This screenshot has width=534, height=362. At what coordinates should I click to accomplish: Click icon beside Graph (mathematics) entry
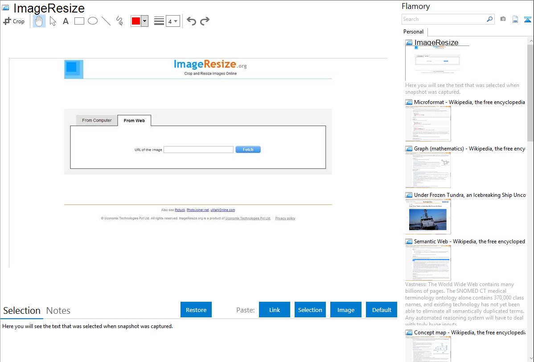[x=409, y=149]
